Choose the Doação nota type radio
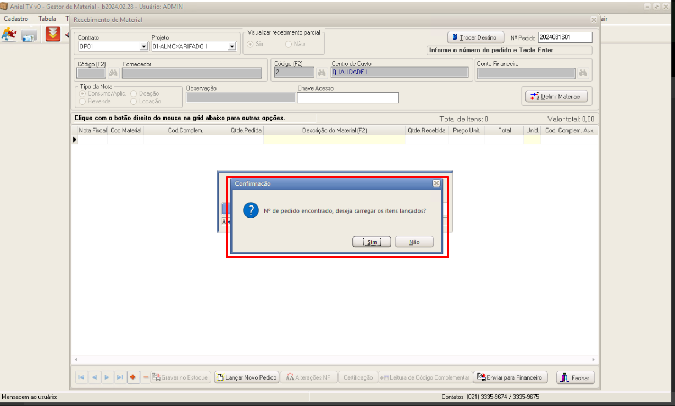The height and width of the screenshot is (406, 675). pos(134,93)
